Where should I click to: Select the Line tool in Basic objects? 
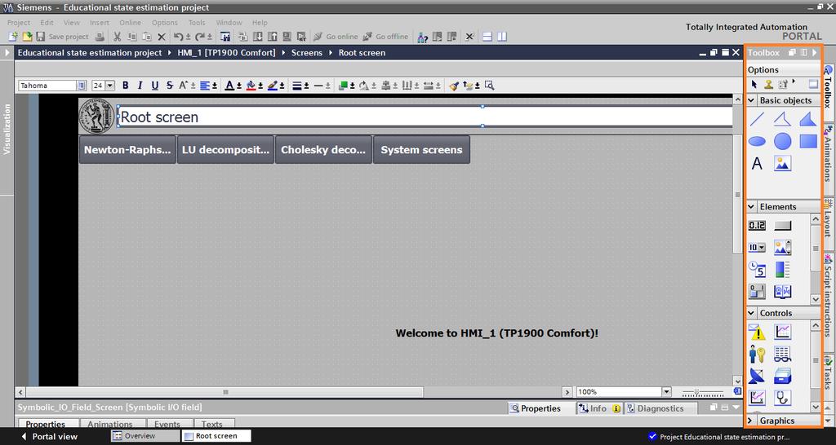tap(757, 119)
